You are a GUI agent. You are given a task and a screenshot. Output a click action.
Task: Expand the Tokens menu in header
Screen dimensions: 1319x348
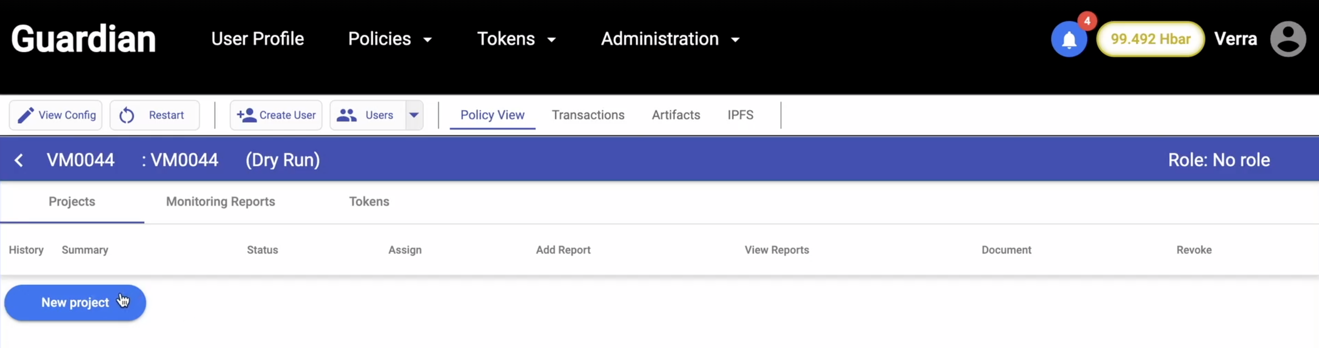(x=516, y=39)
